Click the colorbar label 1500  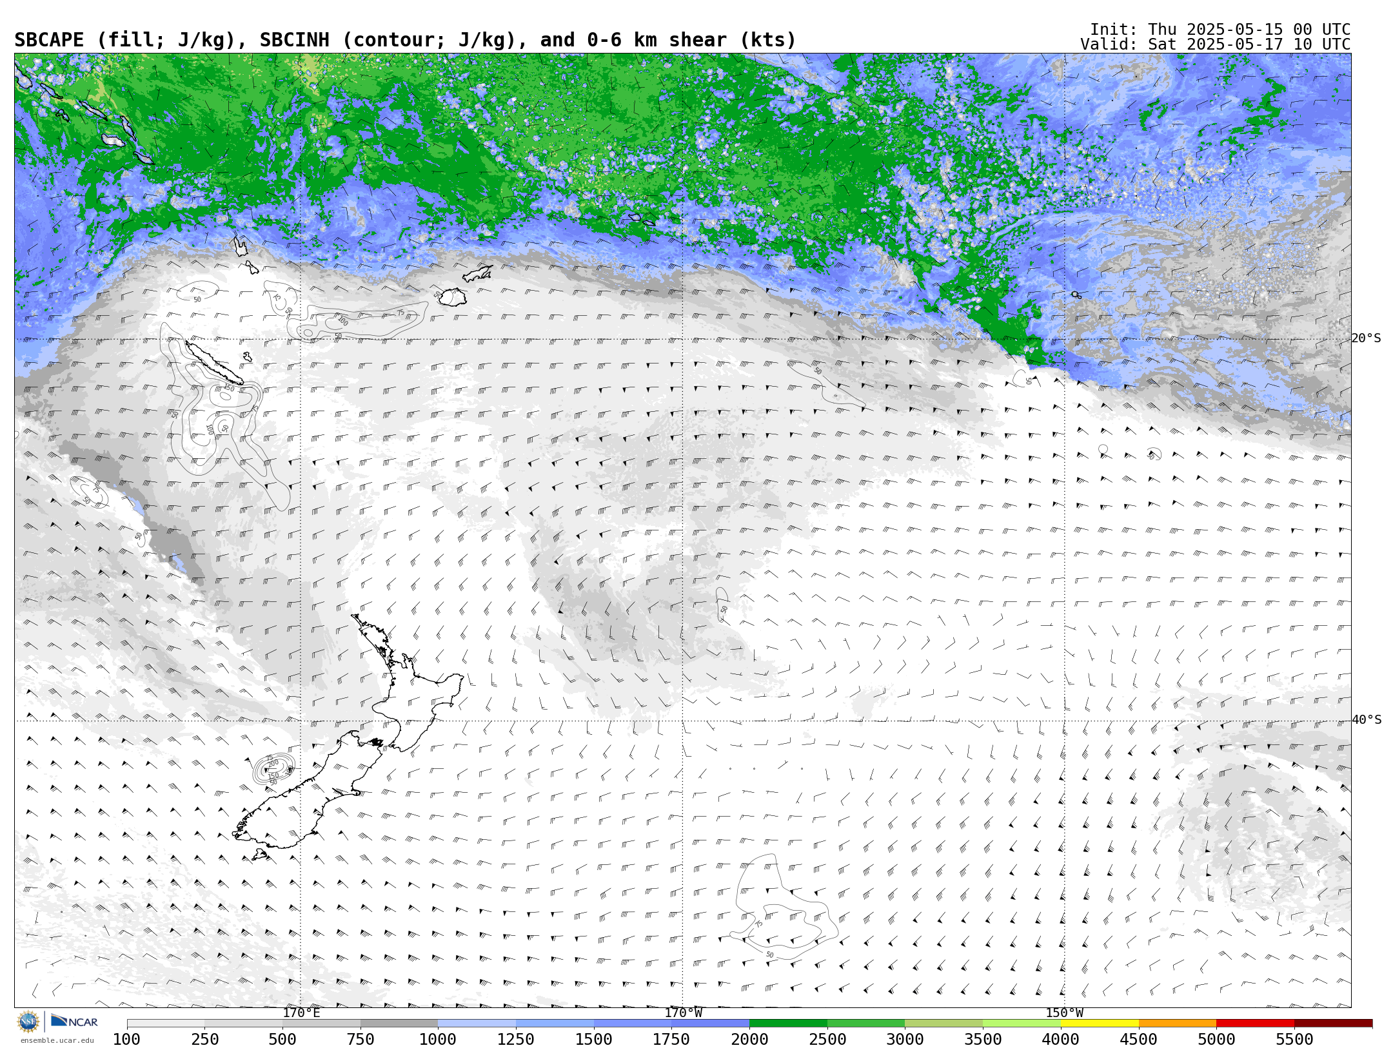(x=594, y=1039)
